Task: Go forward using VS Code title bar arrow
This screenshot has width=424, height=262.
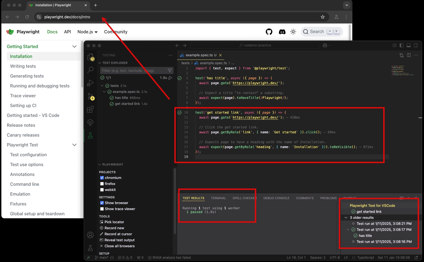Action: tap(184, 45)
